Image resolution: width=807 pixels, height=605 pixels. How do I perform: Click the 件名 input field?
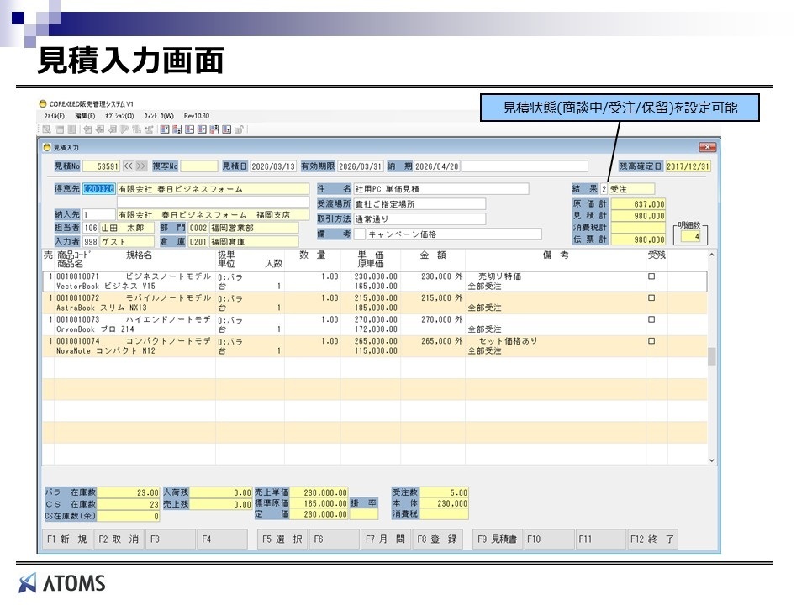440,189
